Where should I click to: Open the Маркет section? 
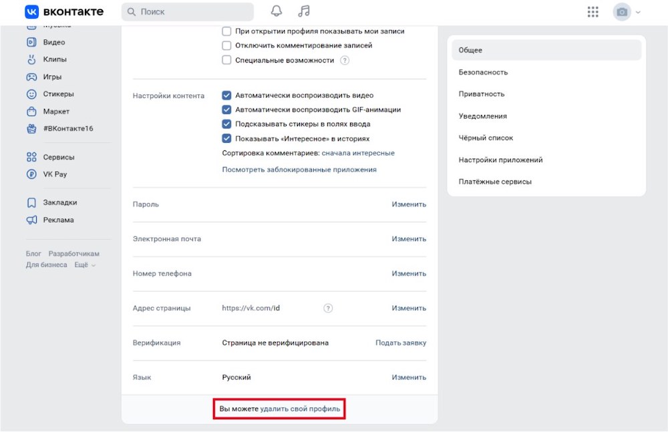coord(55,112)
